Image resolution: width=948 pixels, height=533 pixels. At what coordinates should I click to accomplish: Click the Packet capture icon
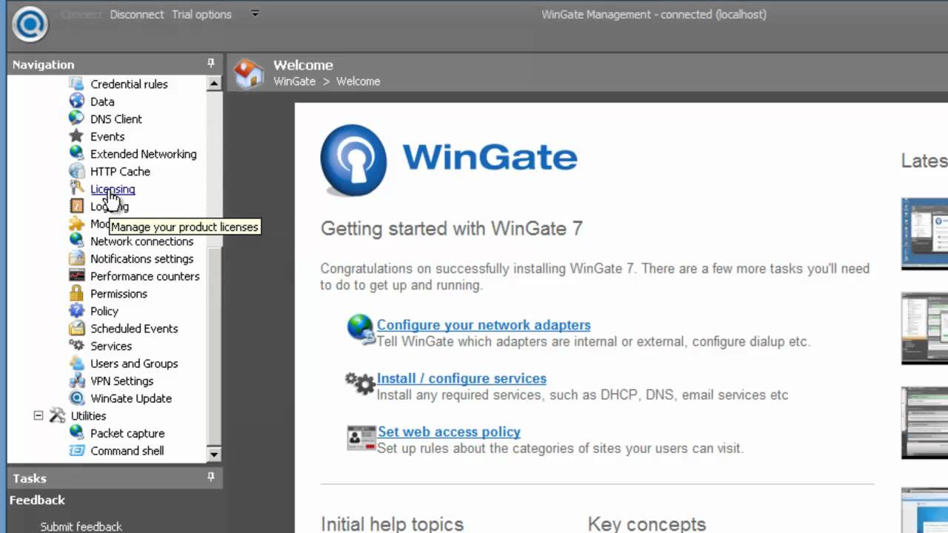76,433
